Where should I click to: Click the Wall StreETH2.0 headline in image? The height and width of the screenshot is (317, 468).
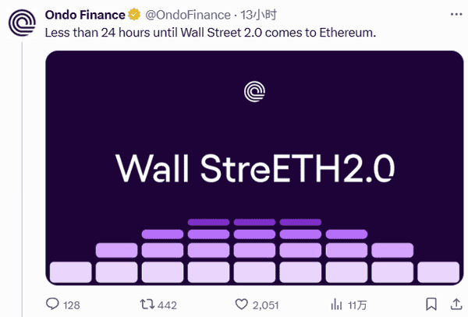(x=254, y=167)
